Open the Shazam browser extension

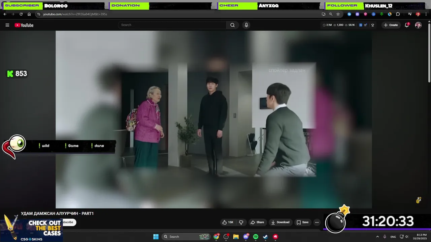click(349, 14)
